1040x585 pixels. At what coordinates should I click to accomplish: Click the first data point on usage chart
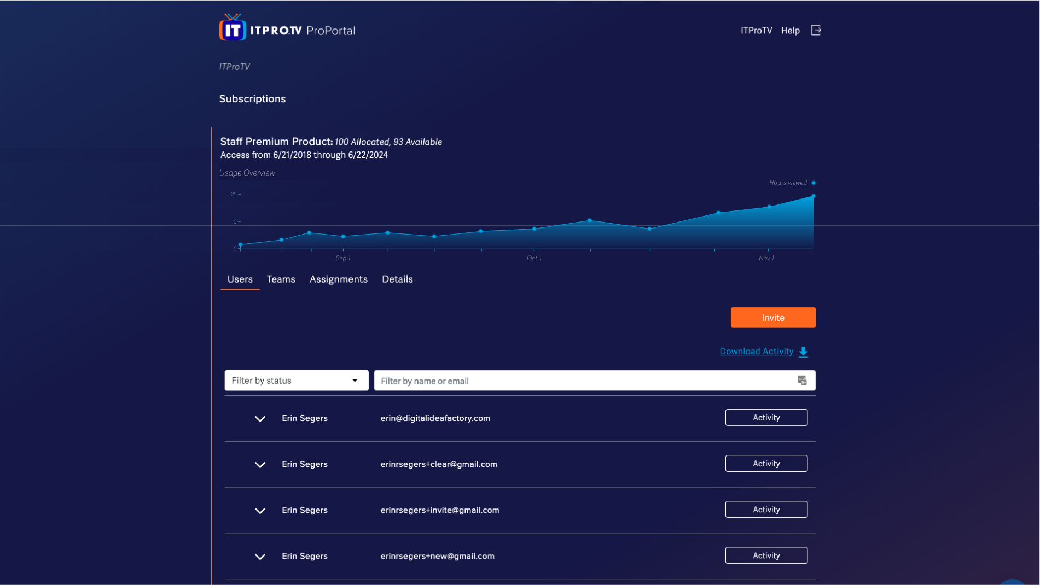click(x=240, y=244)
